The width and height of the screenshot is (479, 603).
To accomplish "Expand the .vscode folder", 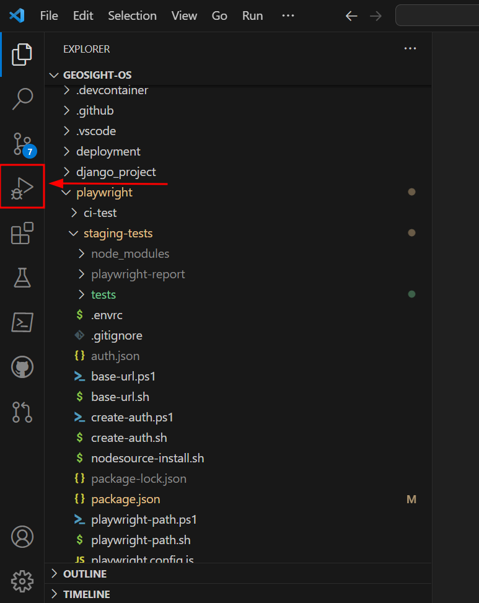I will tap(238, 131).
